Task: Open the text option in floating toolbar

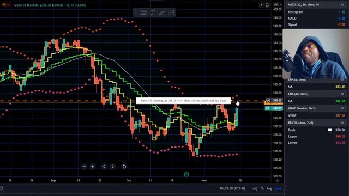Action: point(153,13)
